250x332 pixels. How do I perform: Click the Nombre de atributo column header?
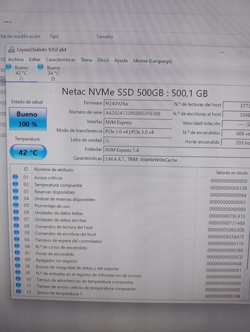54,170
